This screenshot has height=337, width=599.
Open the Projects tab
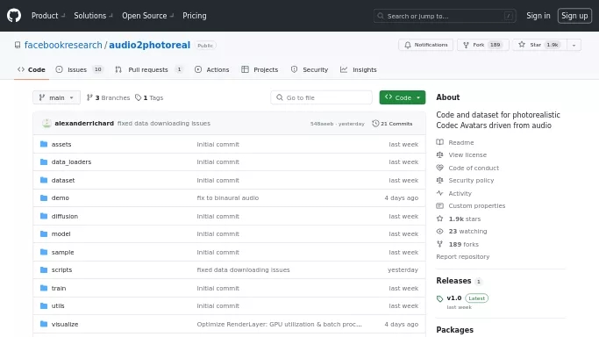pos(260,69)
